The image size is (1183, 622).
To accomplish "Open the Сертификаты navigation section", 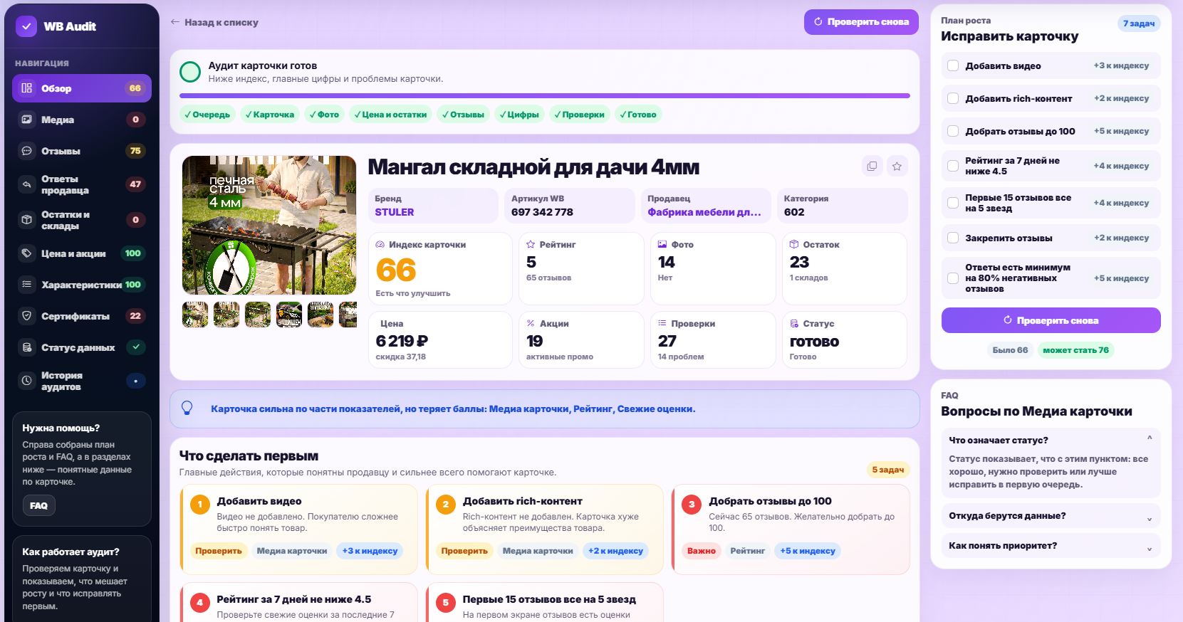I will pos(82,316).
